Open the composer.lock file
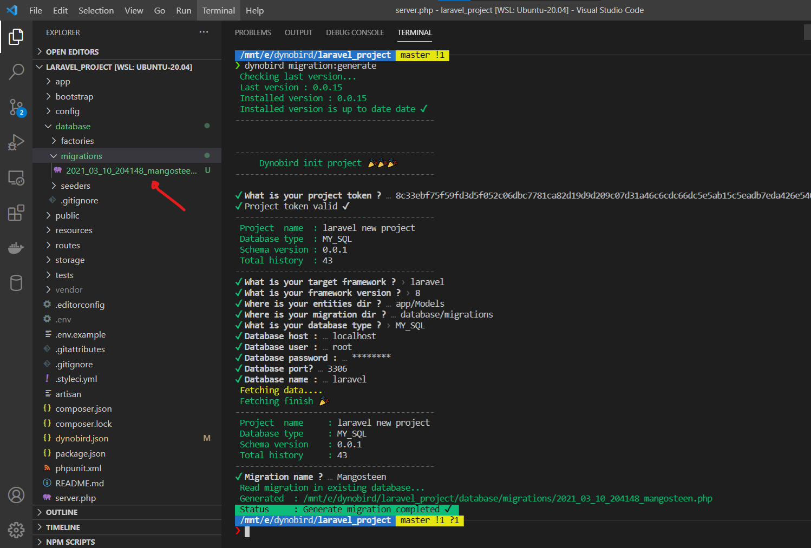This screenshot has width=811, height=548. (x=127, y=424)
